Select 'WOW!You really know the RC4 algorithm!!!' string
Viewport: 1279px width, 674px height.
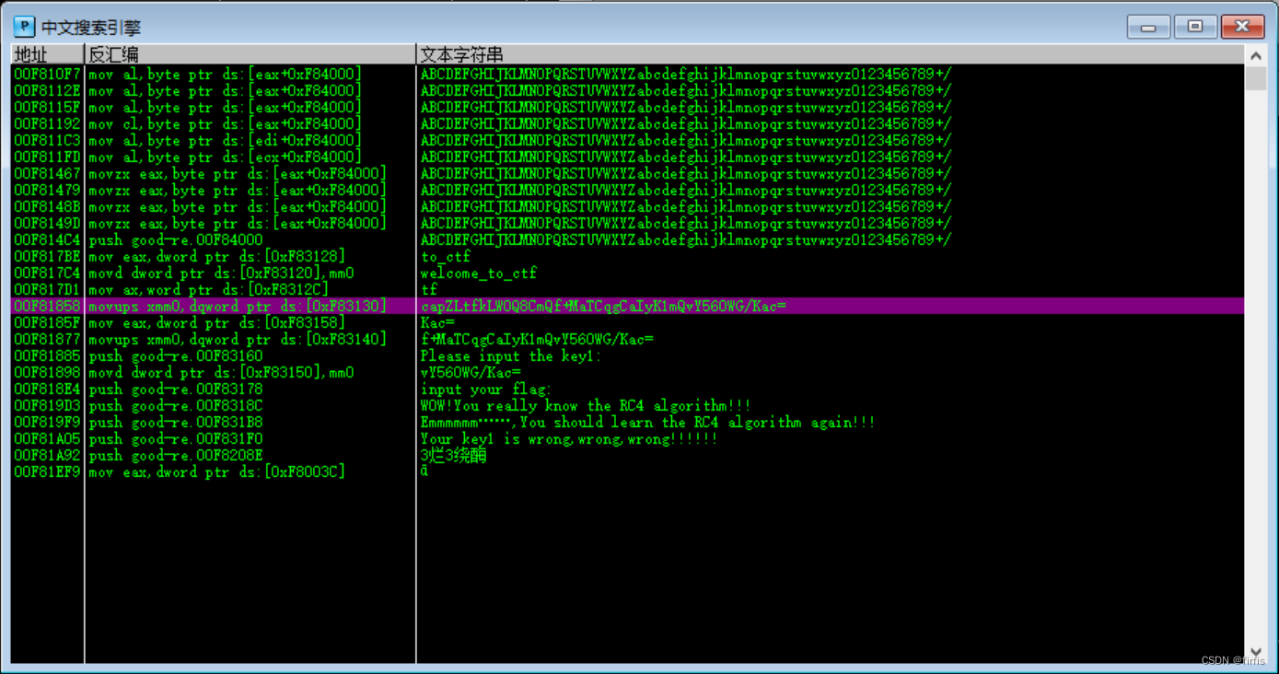coord(586,405)
